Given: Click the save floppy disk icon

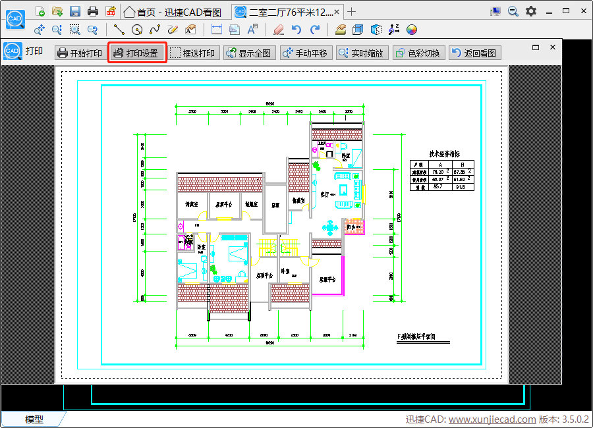Looking at the screenshot, I should tap(74, 11).
